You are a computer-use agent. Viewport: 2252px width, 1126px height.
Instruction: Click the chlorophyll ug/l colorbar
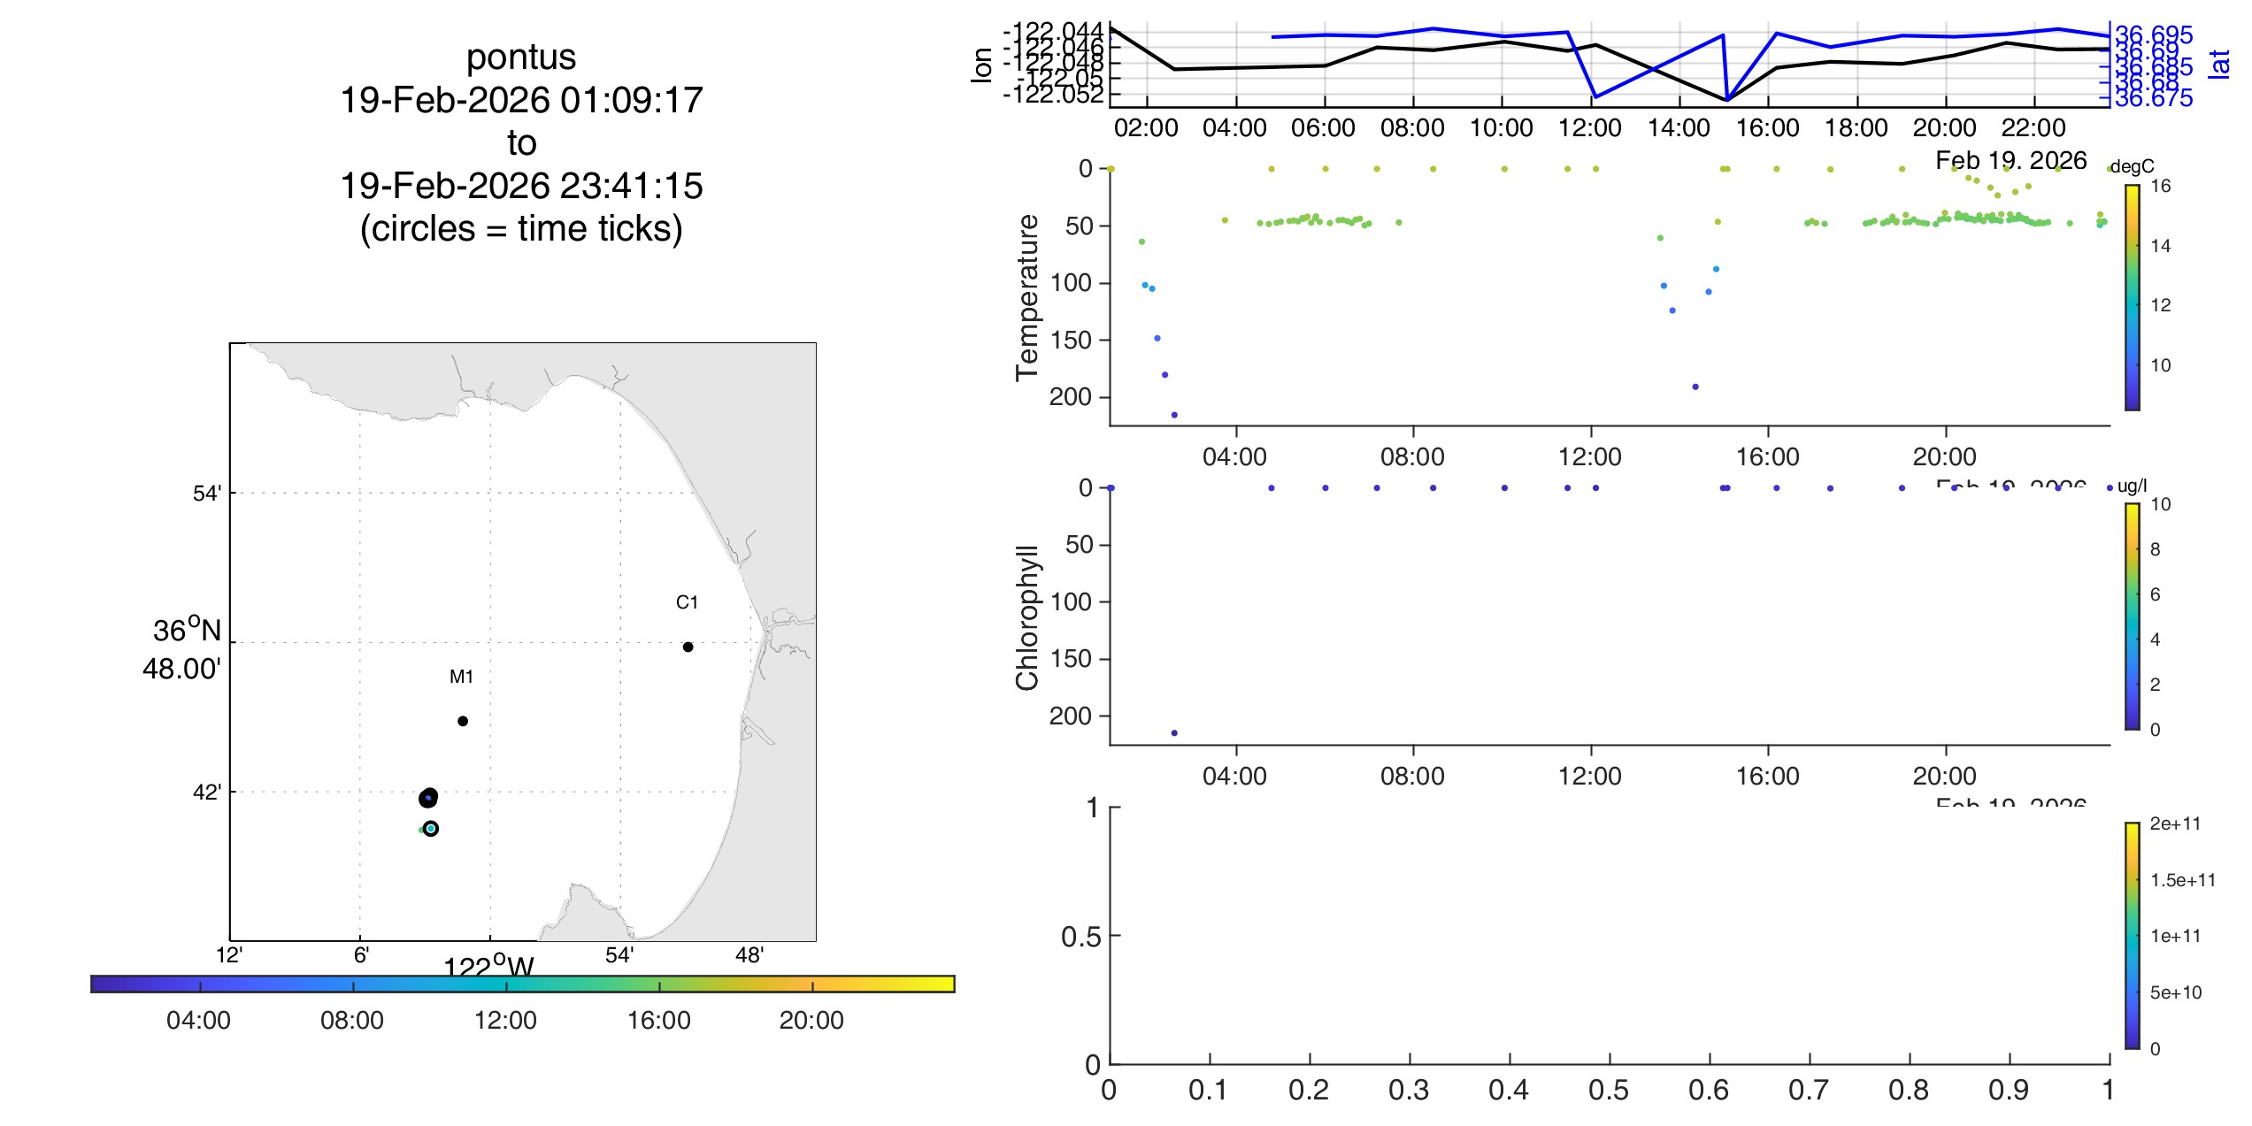click(x=2133, y=616)
